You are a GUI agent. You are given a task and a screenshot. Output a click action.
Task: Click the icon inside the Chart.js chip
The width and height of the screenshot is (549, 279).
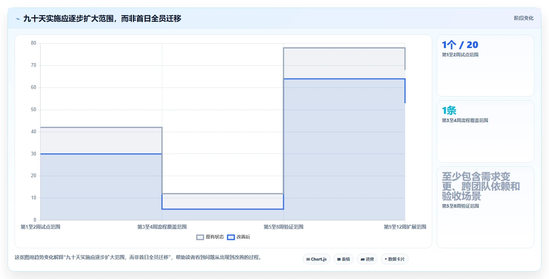pyautogui.click(x=308, y=259)
